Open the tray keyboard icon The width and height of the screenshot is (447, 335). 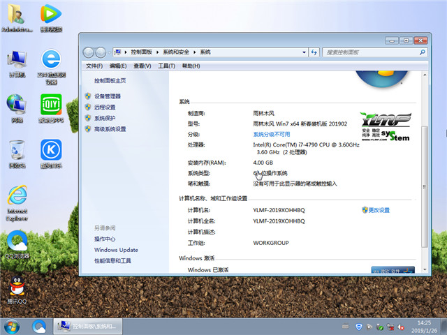pyautogui.click(x=345, y=327)
